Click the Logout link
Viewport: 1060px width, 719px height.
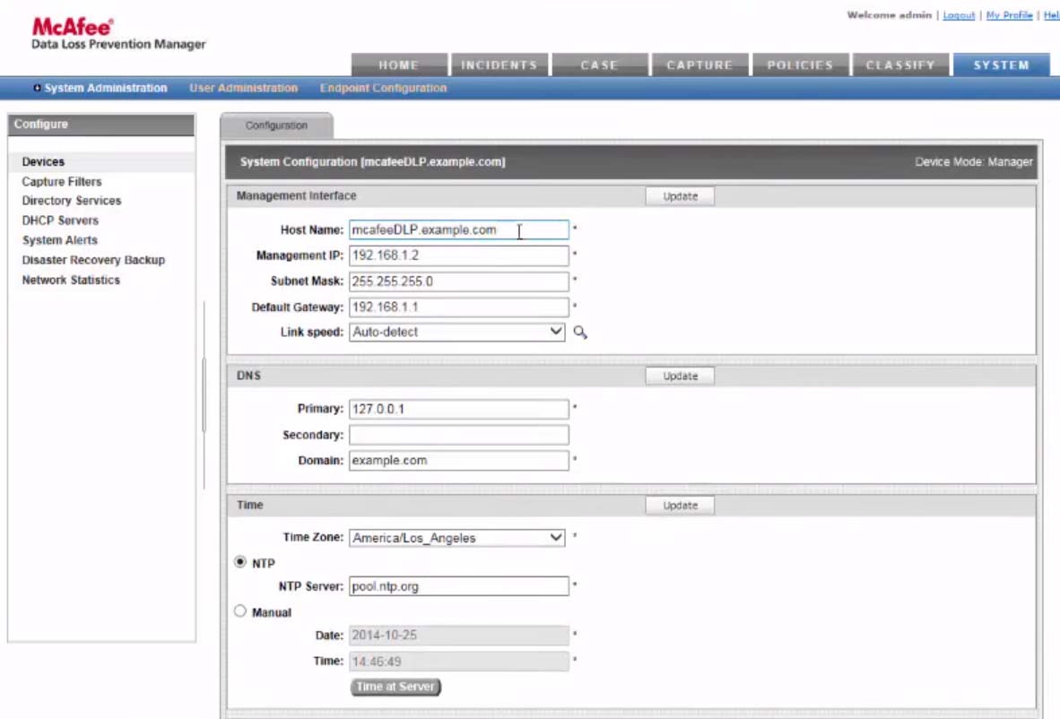click(x=959, y=15)
